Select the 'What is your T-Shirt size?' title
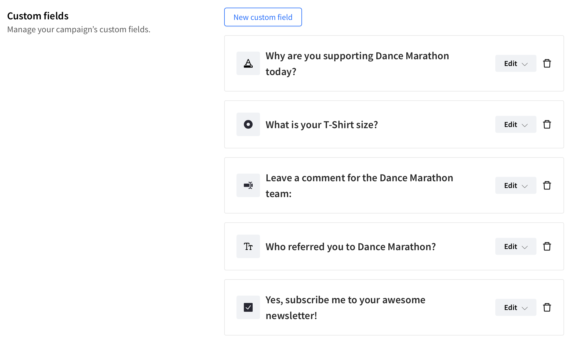 (322, 125)
